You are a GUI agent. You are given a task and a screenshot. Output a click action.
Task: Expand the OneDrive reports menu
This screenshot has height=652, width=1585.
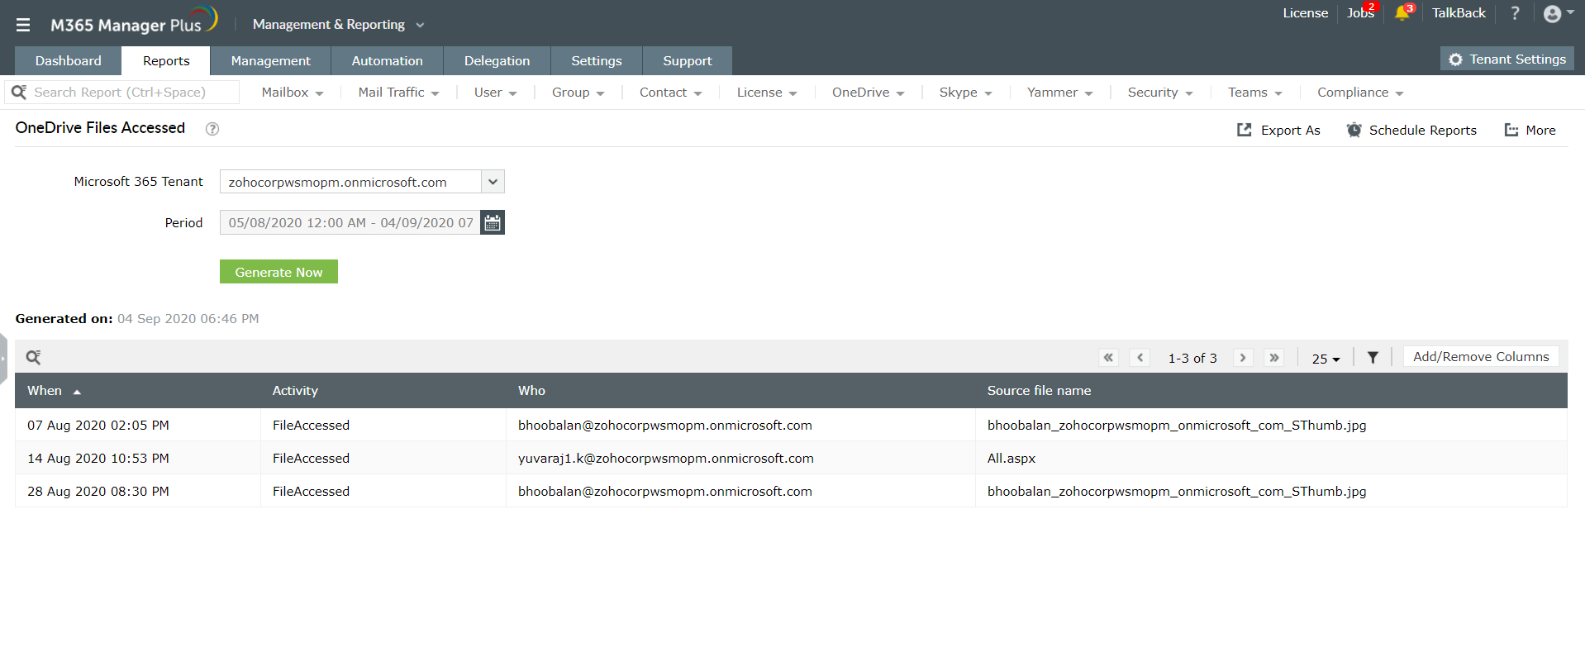868,93
